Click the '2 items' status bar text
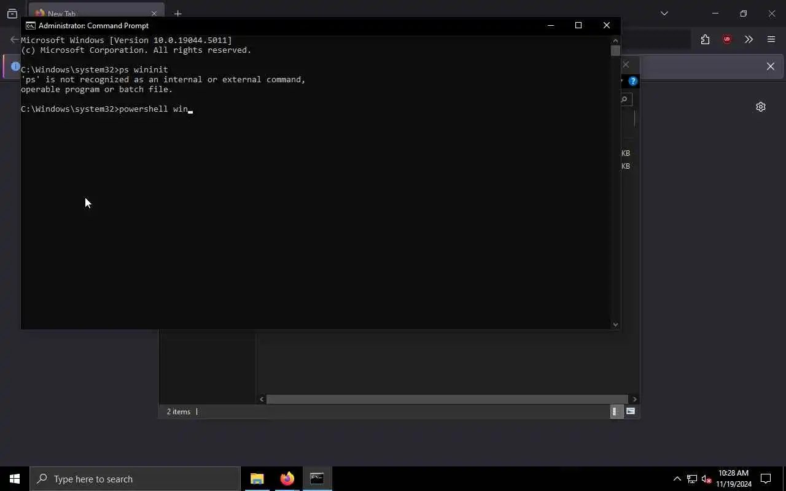786x491 pixels. point(179,412)
